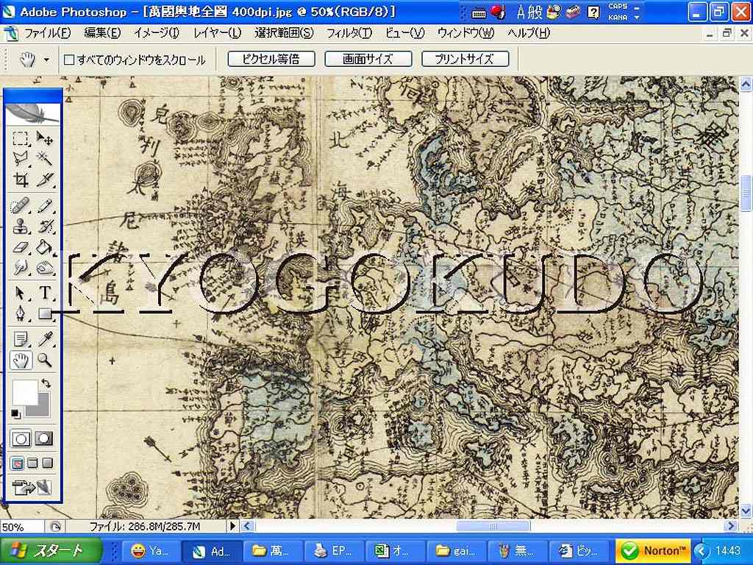753x565 pixels.
Task: Click the IME A般 input mode indicator
Action: coord(529,12)
